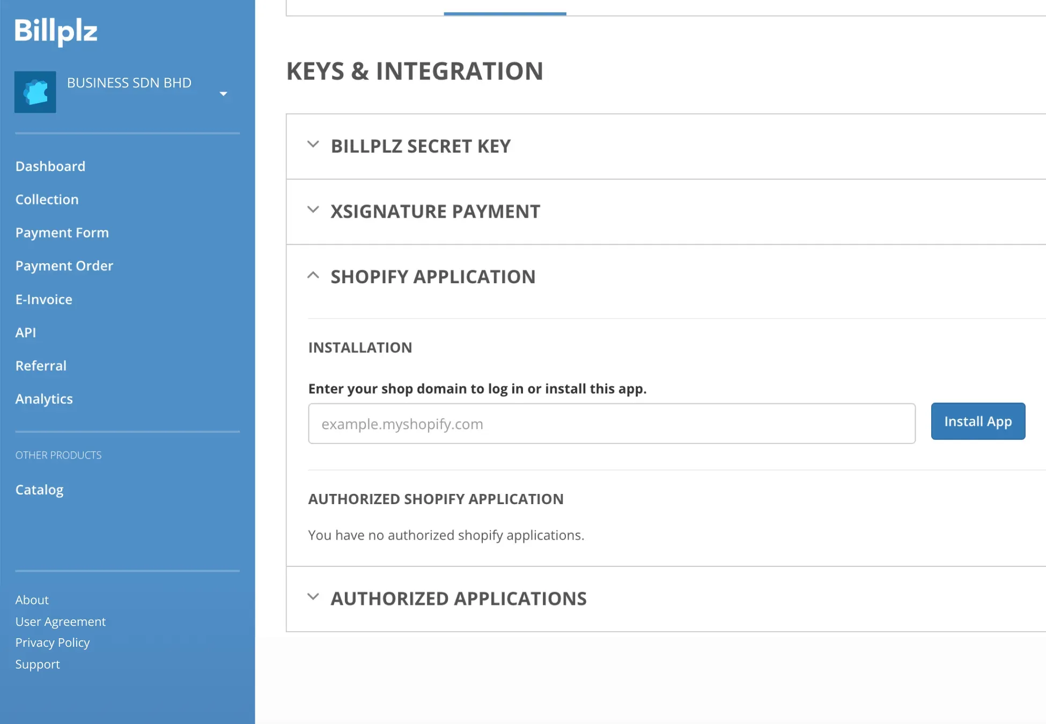The width and height of the screenshot is (1046, 724).
Task: Open the E-Invoice section
Action: point(44,299)
